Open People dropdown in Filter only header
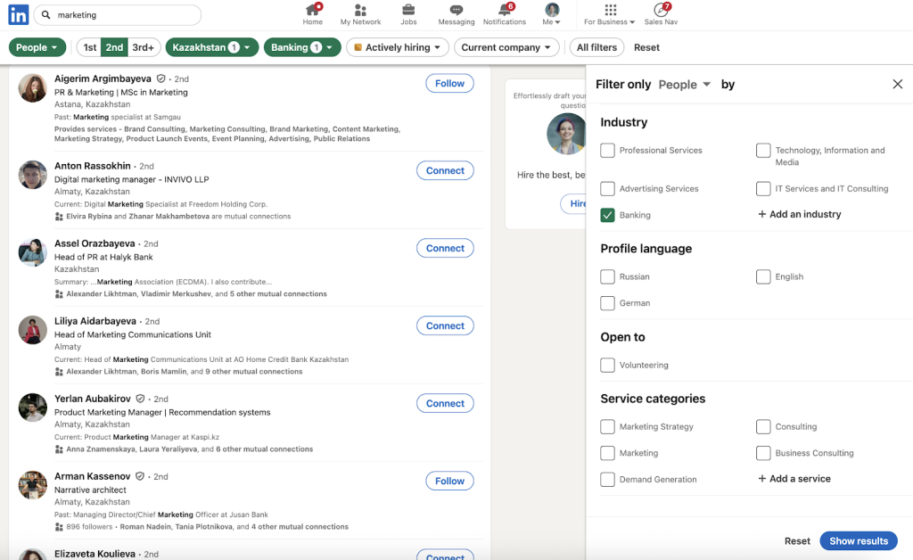 point(684,85)
